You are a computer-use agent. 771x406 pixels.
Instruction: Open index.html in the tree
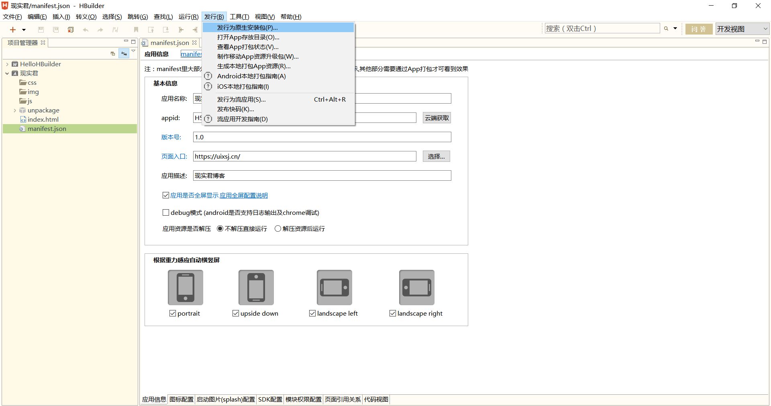click(40, 120)
